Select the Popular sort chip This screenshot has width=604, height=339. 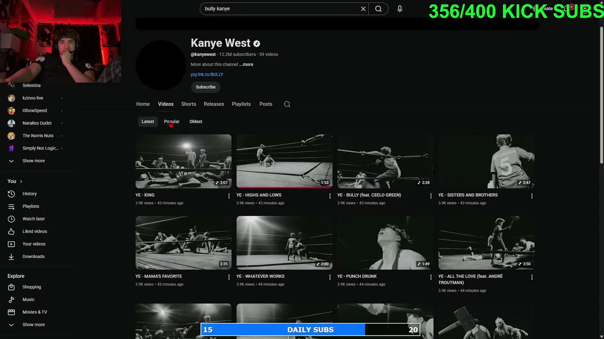click(x=172, y=121)
